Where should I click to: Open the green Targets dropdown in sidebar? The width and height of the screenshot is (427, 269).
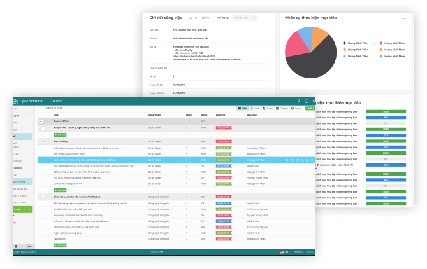point(22,209)
